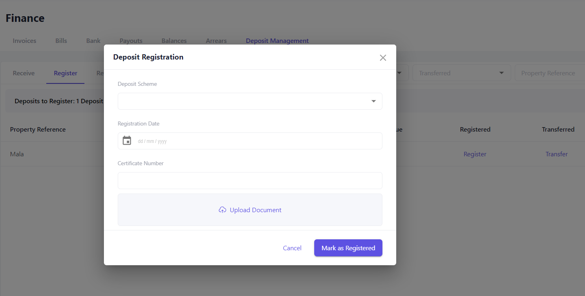Open the Deposit Scheme selection list
This screenshot has width=585, height=296.
click(250, 101)
